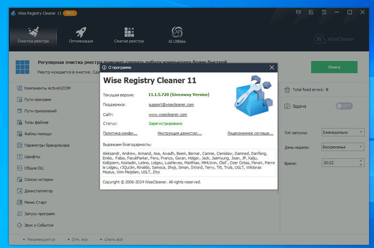374x248 pixels.
Task: Click the Звук и События speaker icon
Action: pyautogui.click(x=19, y=225)
